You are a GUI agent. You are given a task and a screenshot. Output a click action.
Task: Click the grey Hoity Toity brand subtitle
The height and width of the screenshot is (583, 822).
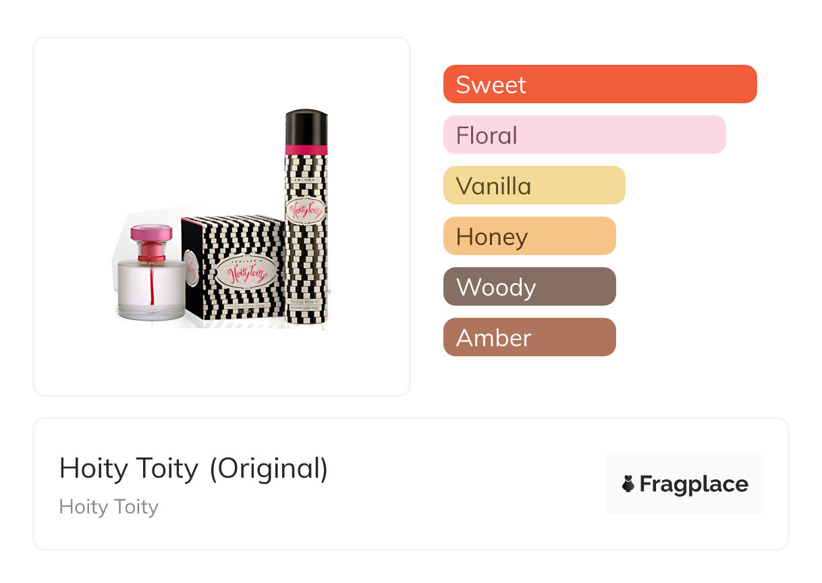pos(109,507)
